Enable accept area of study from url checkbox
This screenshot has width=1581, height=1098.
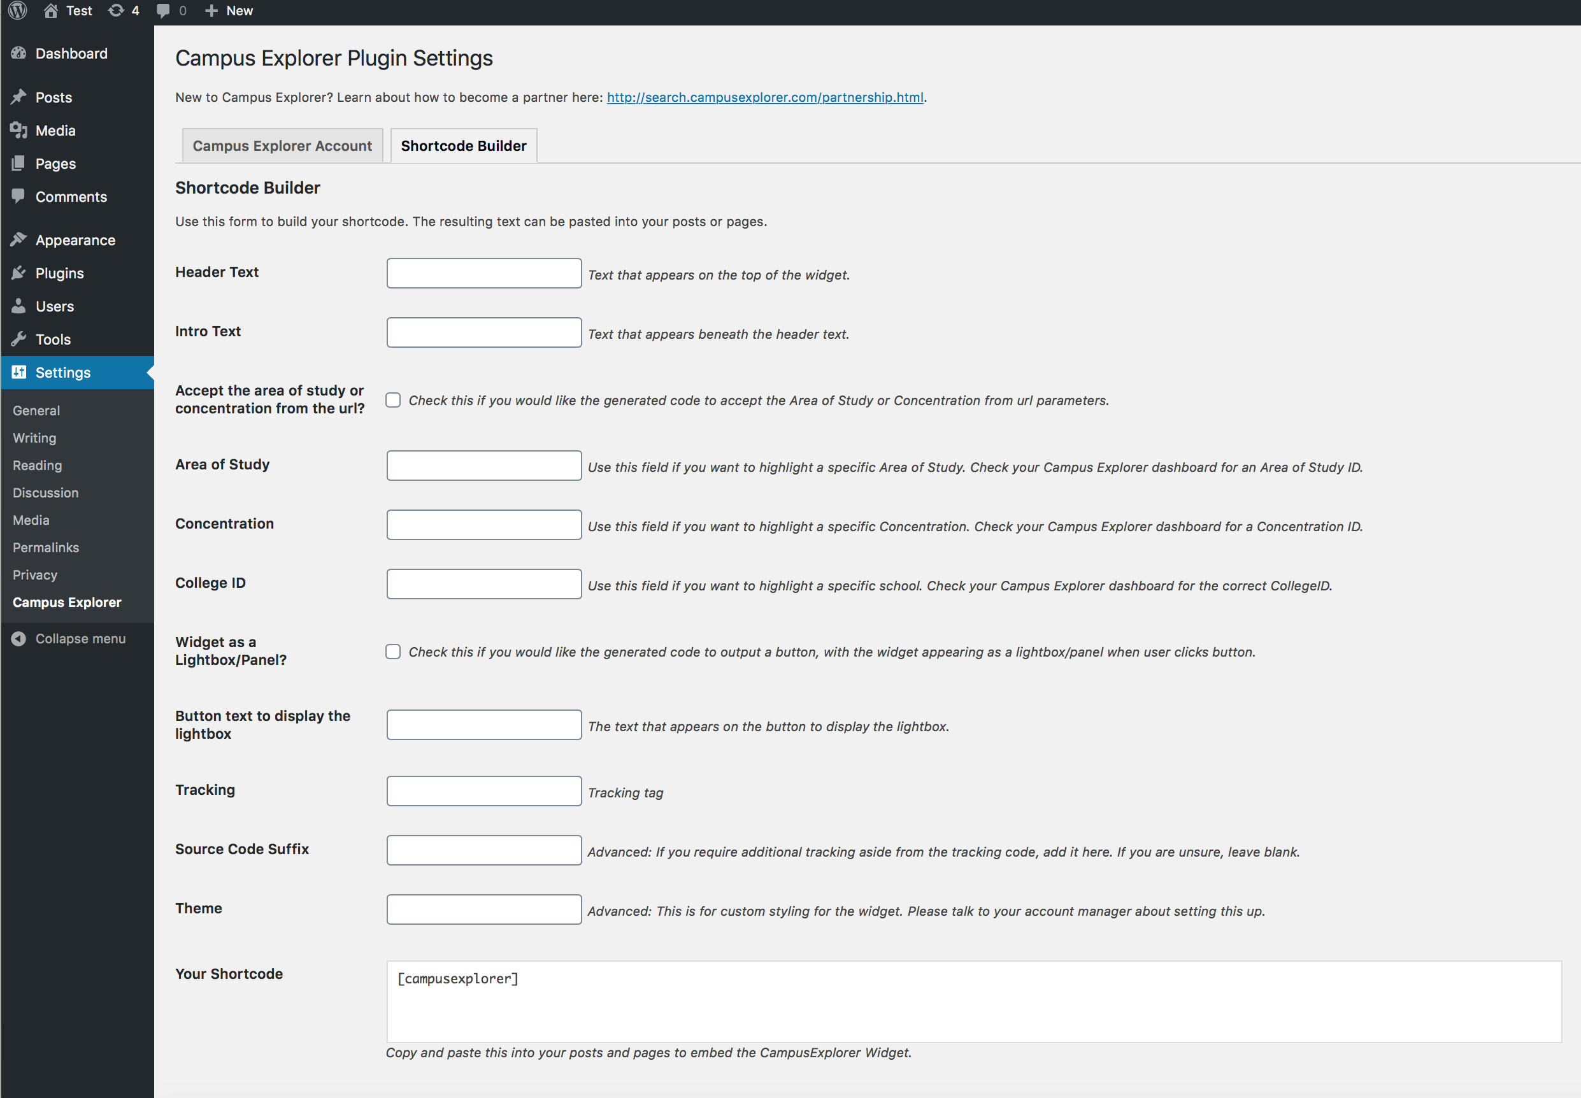[x=393, y=400]
